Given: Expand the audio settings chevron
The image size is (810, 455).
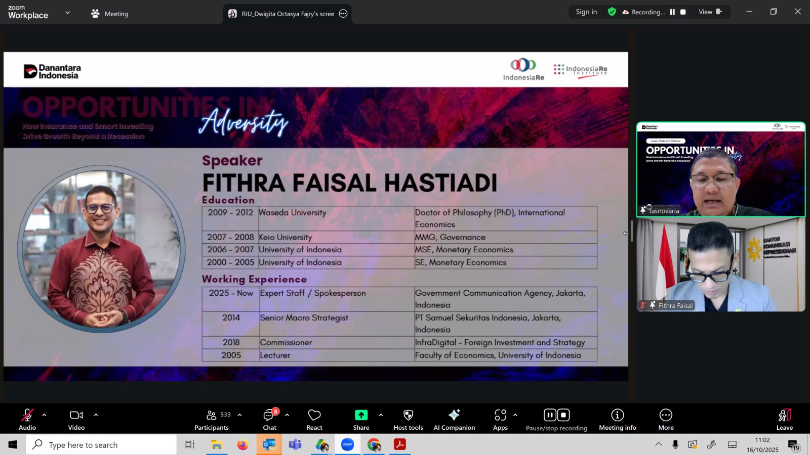Looking at the screenshot, I should click(x=45, y=415).
